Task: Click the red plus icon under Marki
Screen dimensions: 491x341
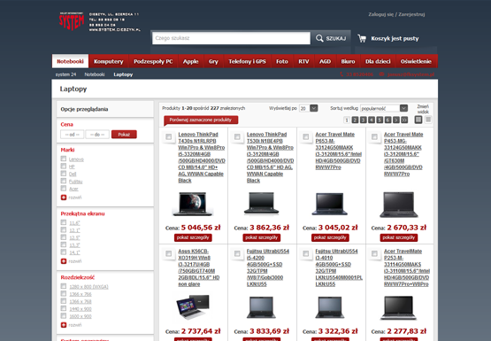Action: point(64,198)
